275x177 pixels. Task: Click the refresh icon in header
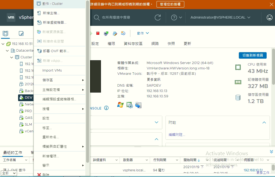click(158, 17)
